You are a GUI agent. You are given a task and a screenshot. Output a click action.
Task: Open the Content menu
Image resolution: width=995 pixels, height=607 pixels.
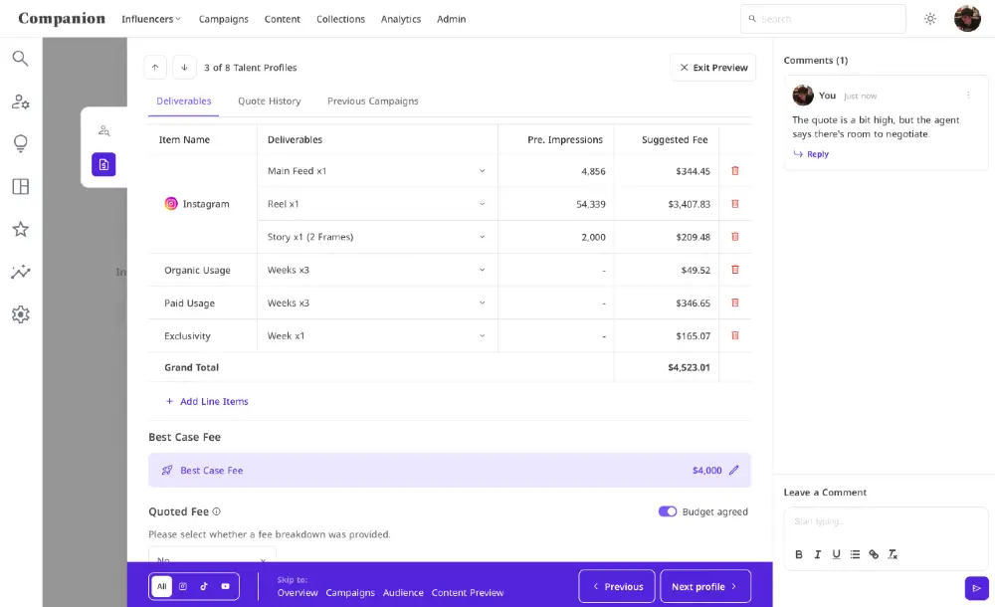(x=283, y=19)
